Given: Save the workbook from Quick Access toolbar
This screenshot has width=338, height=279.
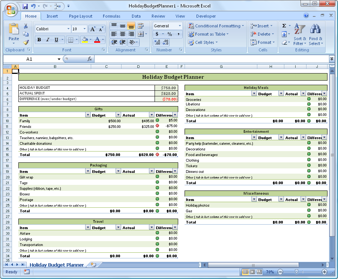Looking at the screenshot, I should 25,6.
